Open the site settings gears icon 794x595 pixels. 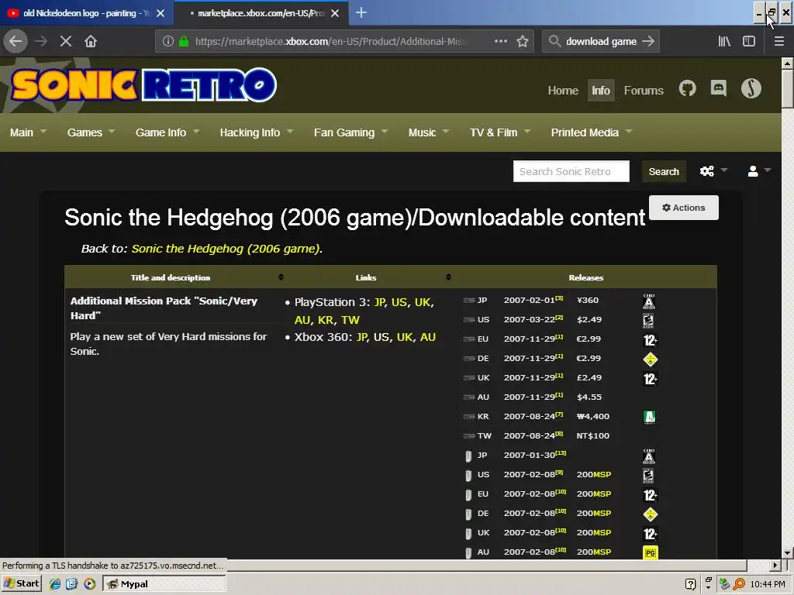(x=707, y=171)
